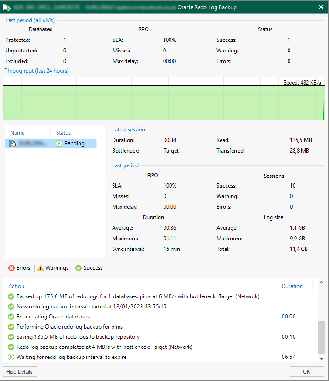Sort log by Duration column header
This screenshot has height=381, width=329.
pos(292,286)
